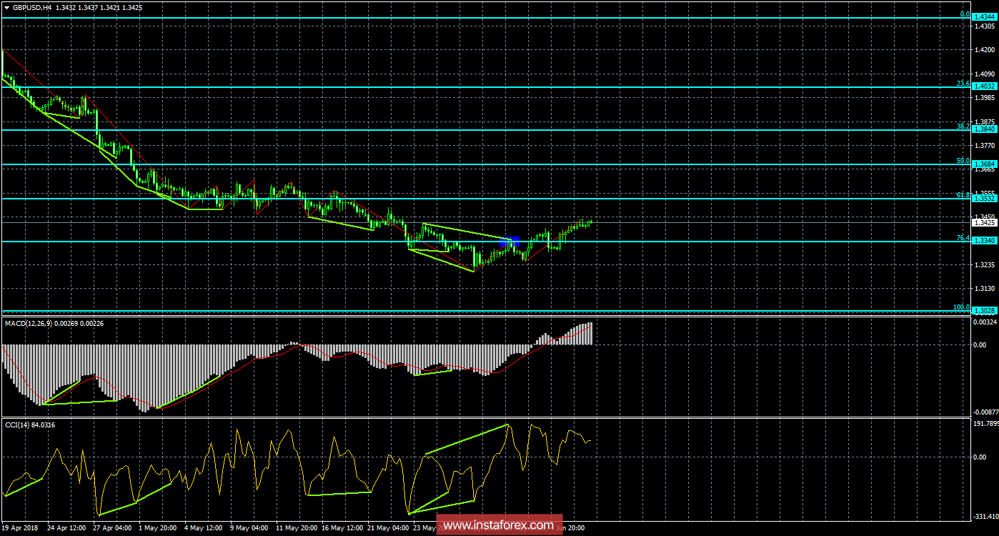
Task: Click the 21 May 04:00 time label
Action: point(389,529)
